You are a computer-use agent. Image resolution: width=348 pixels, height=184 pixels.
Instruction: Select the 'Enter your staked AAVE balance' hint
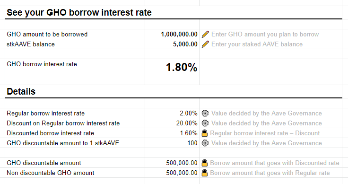(257, 44)
